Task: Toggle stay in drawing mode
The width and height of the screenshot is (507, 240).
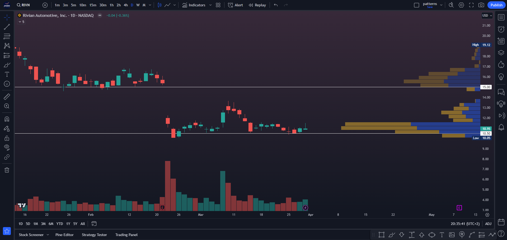Action: pos(7,129)
